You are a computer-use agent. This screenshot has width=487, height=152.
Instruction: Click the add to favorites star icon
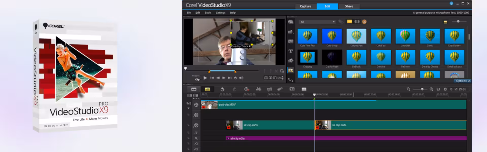[341, 22]
